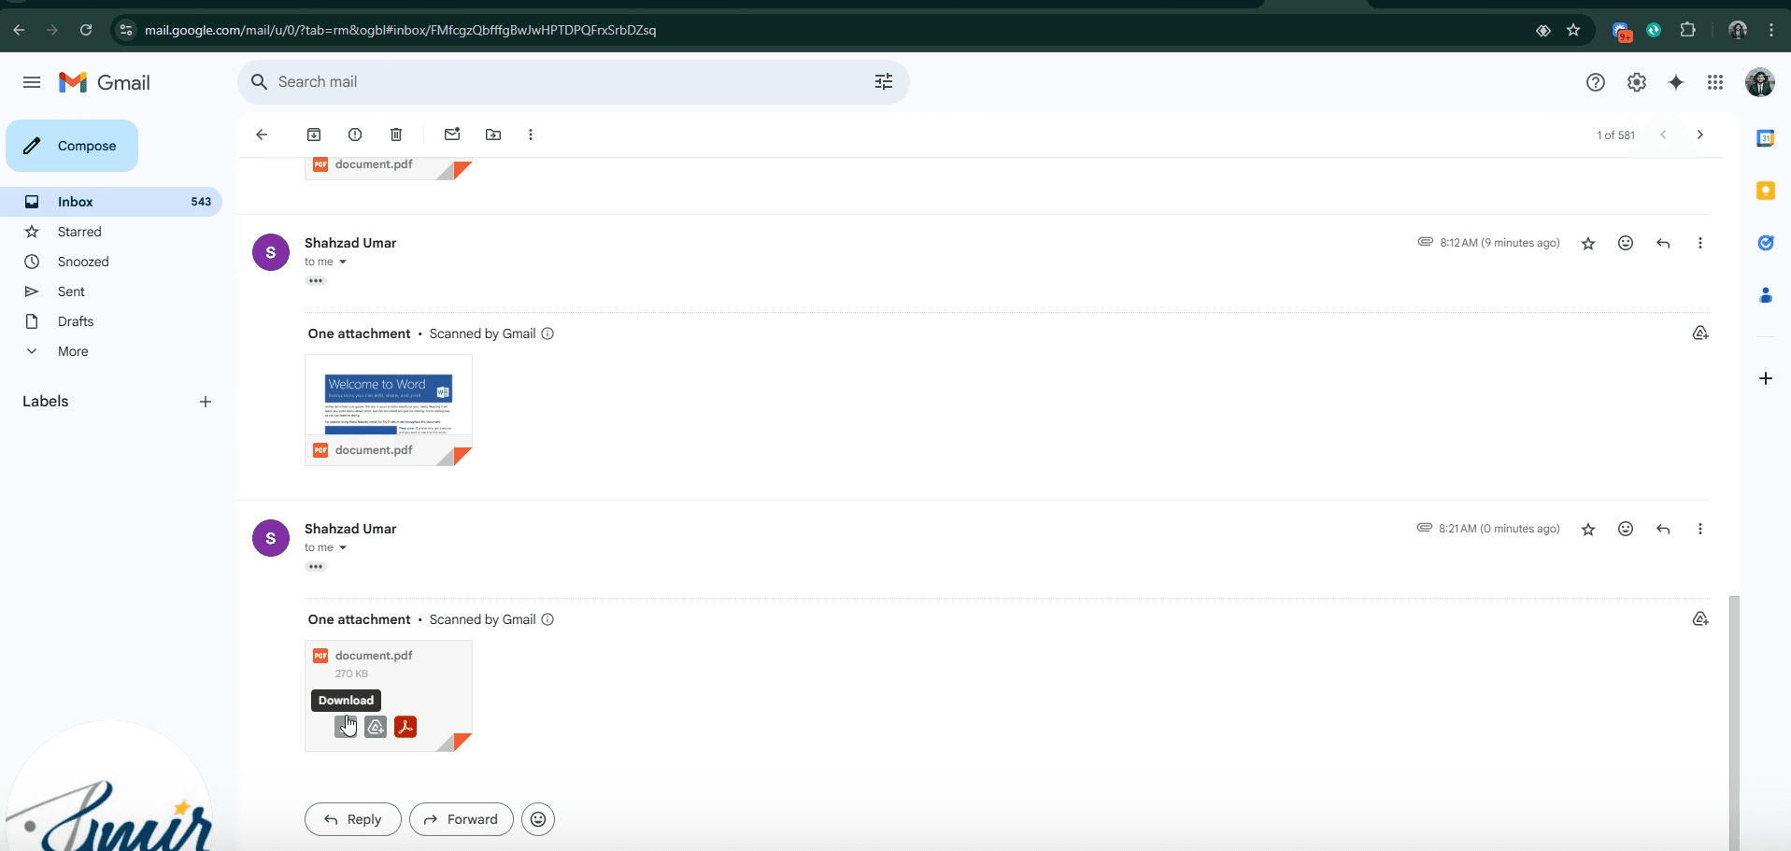Move conversation to a folder
Image resolution: width=1791 pixels, height=851 pixels.
pyautogui.click(x=493, y=135)
